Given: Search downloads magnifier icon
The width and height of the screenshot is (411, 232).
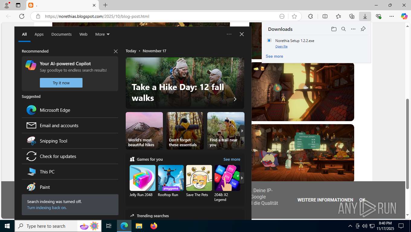Looking at the screenshot, I should point(343,29).
